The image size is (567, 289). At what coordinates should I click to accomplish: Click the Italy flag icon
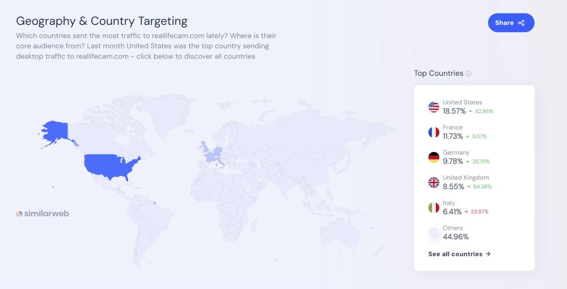point(434,208)
